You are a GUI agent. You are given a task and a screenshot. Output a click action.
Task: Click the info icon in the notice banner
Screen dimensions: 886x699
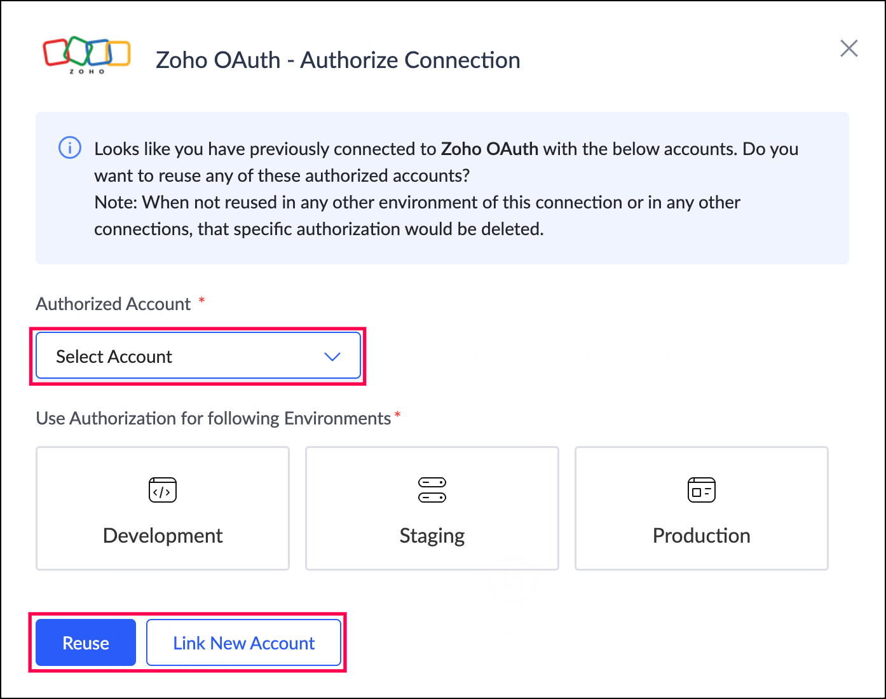tap(70, 147)
